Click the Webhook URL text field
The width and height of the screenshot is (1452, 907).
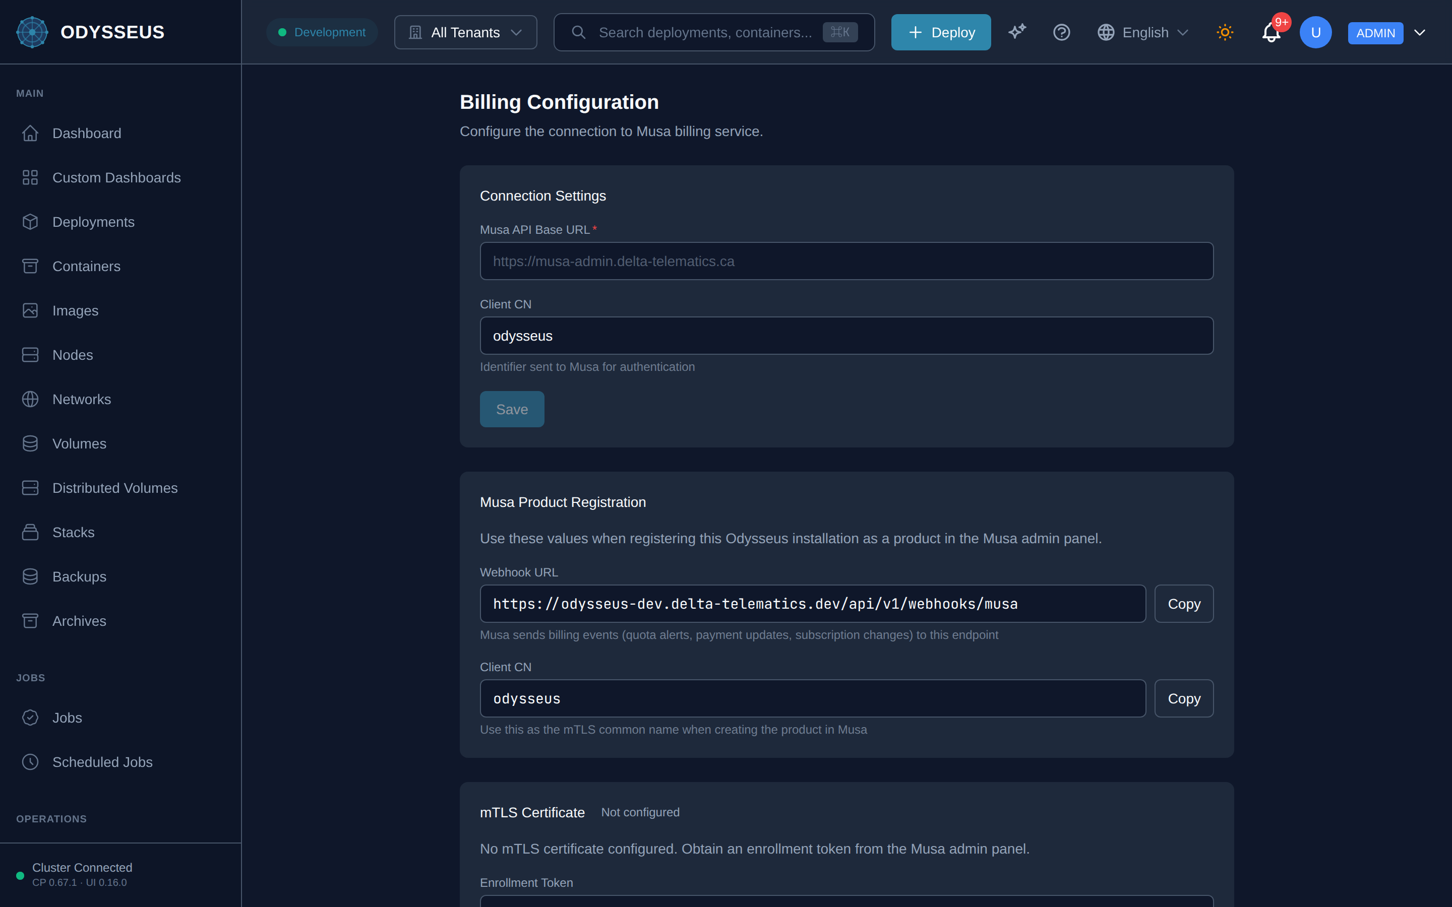pos(813,604)
